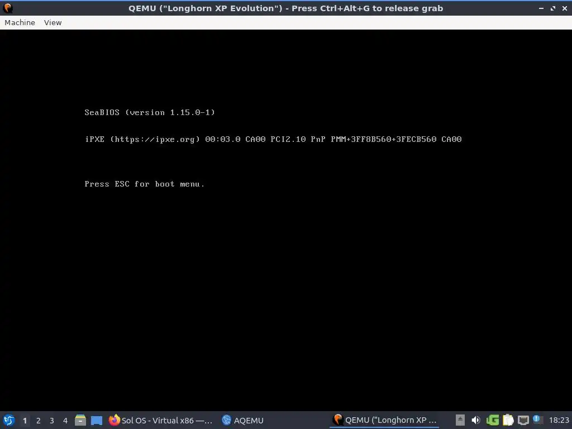Switch to workspace 3

(52, 421)
